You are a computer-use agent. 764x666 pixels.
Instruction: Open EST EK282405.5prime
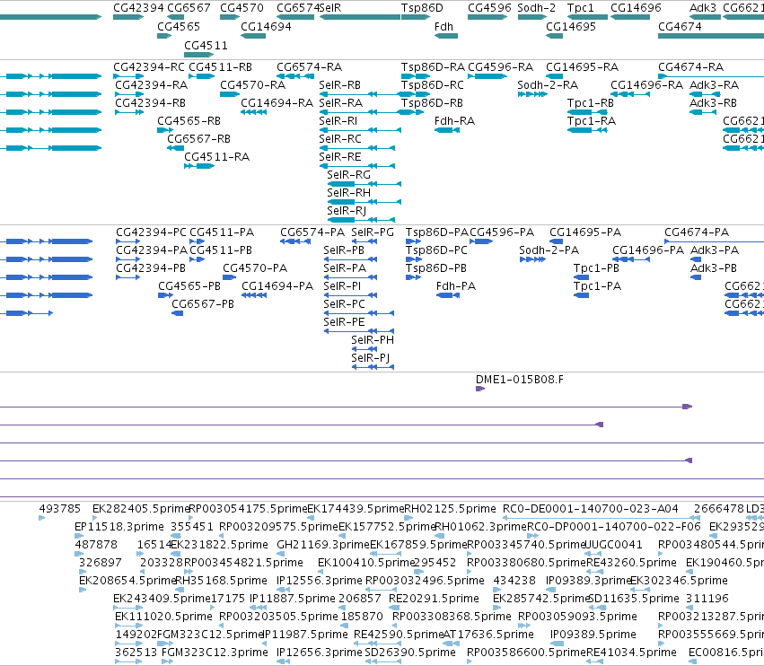(x=141, y=509)
